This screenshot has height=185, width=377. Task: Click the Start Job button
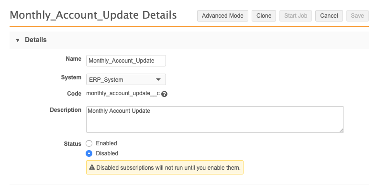[x=296, y=16]
